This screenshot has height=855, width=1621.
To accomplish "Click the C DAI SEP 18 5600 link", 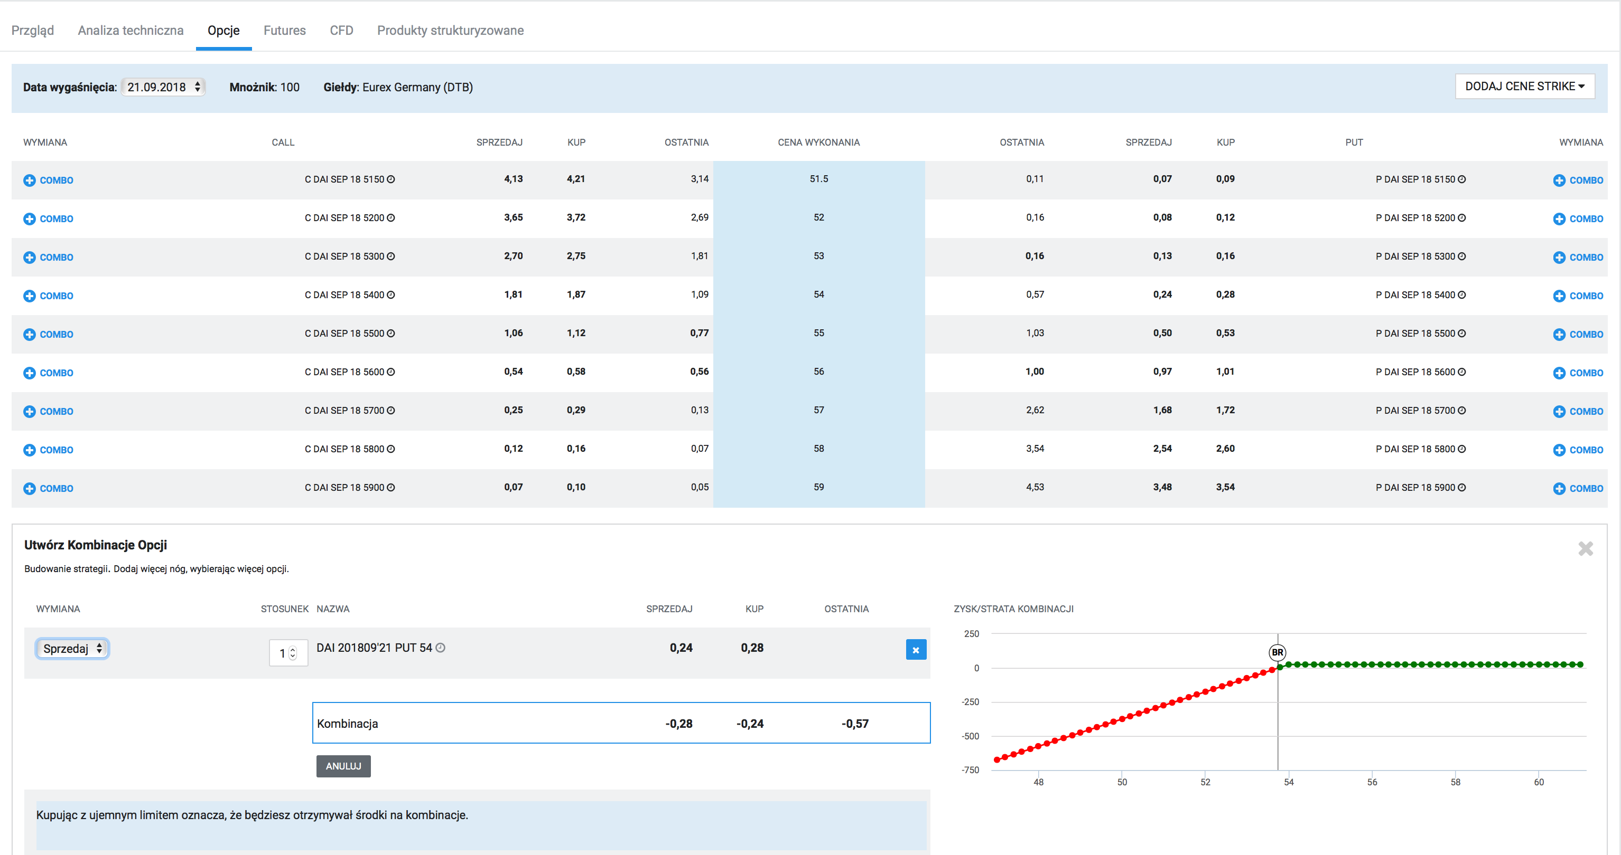I will (x=344, y=372).
